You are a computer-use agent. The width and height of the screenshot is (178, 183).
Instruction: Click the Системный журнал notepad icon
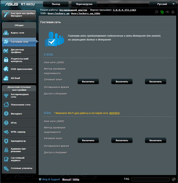[6, 159]
